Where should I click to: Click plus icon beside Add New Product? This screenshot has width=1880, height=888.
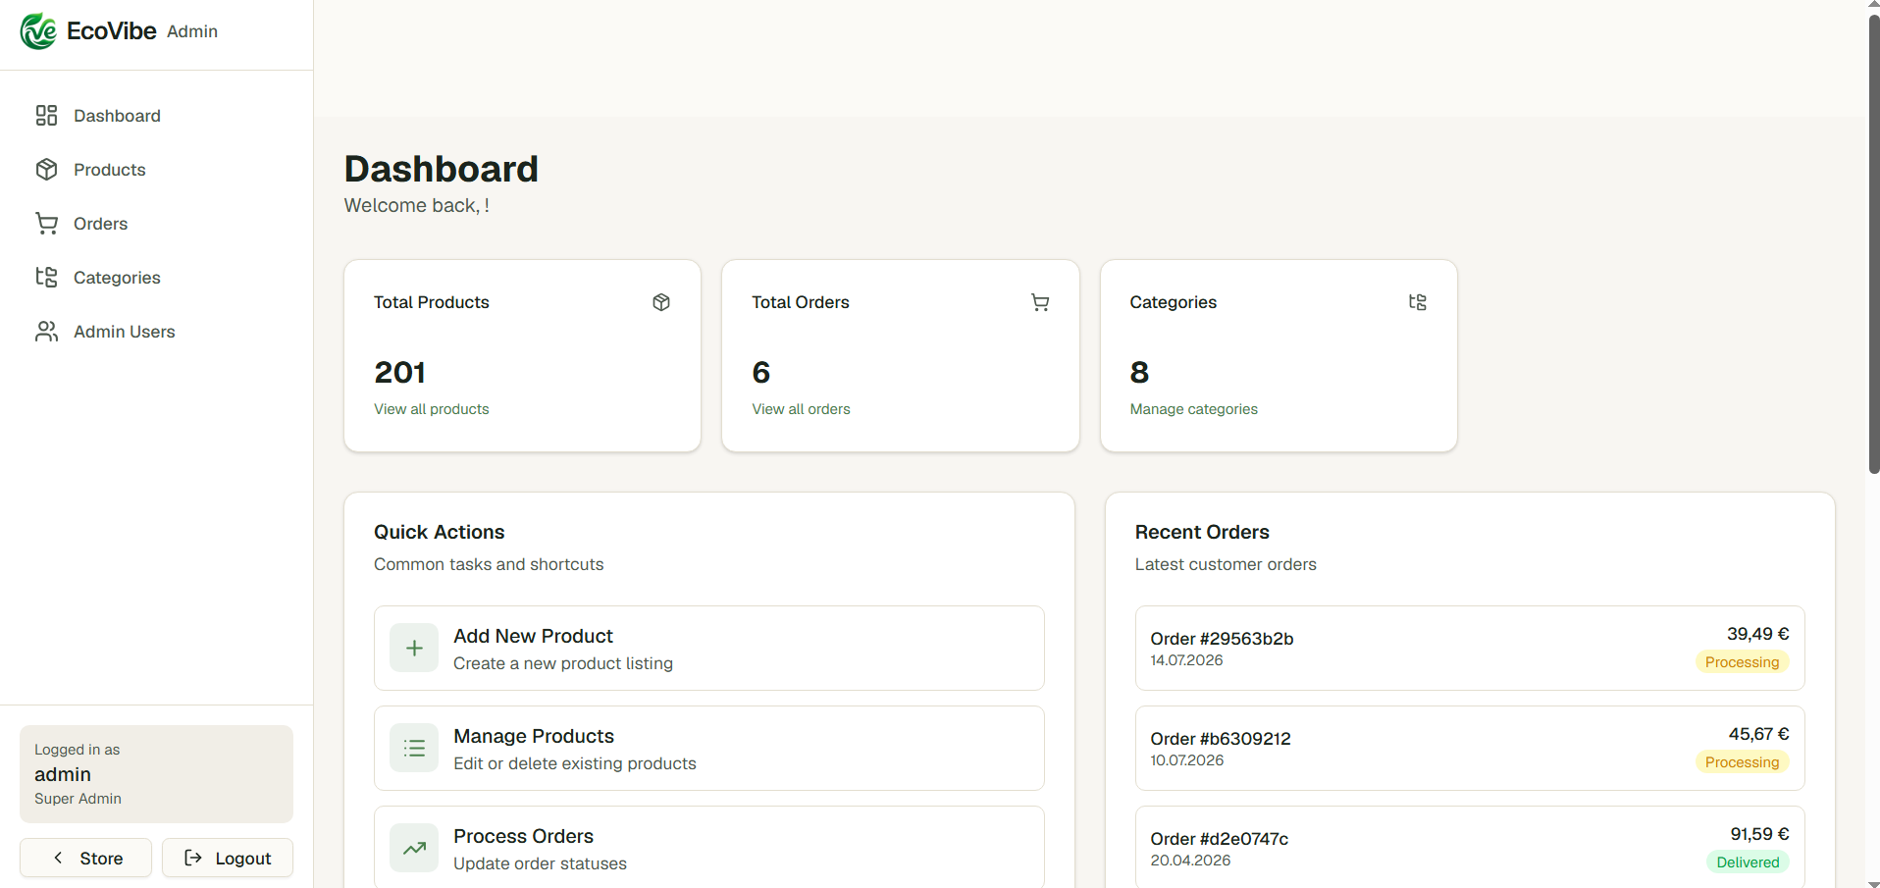tap(414, 649)
